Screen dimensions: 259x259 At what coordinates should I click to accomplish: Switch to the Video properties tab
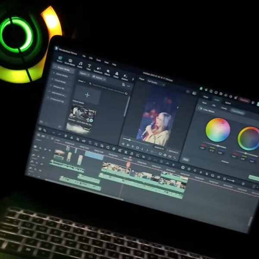pyautogui.click(x=205, y=97)
